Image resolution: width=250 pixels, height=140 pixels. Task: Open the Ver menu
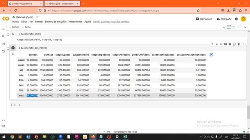(31, 22)
